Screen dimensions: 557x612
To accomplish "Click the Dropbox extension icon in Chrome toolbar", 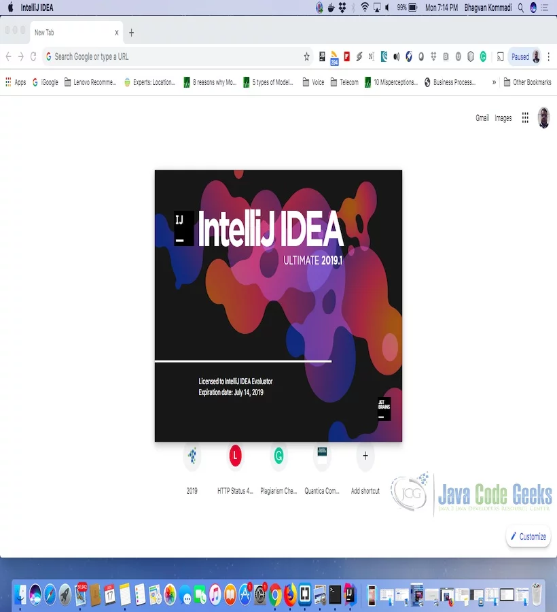I will pyautogui.click(x=433, y=57).
